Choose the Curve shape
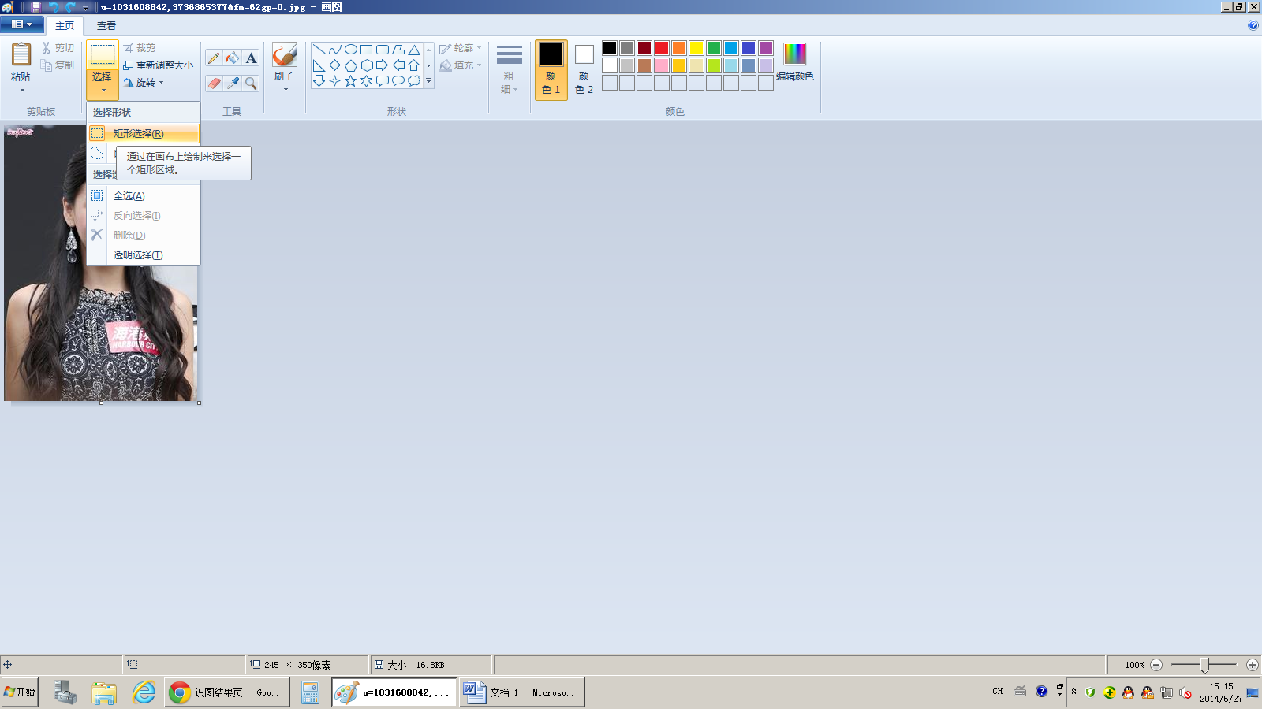Viewport: 1262px width, 709px height. [x=335, y=50]
